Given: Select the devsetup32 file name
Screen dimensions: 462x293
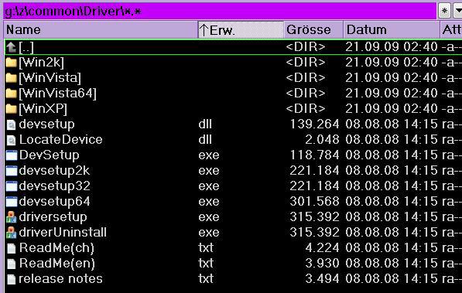Looking at the screenshot, I should [x=54, y=186].
